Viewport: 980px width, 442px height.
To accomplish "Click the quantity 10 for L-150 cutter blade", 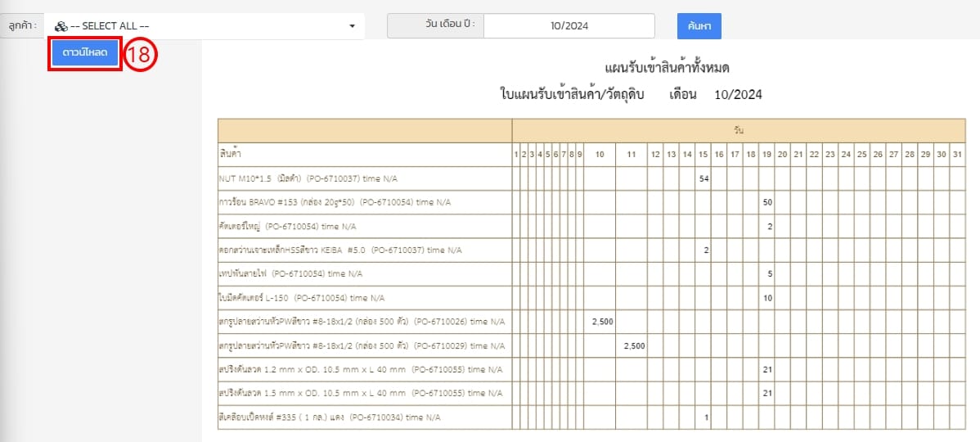I will [x=767, y=298].
